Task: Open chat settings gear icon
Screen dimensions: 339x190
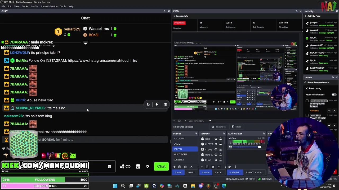Action: pos(148,167)
